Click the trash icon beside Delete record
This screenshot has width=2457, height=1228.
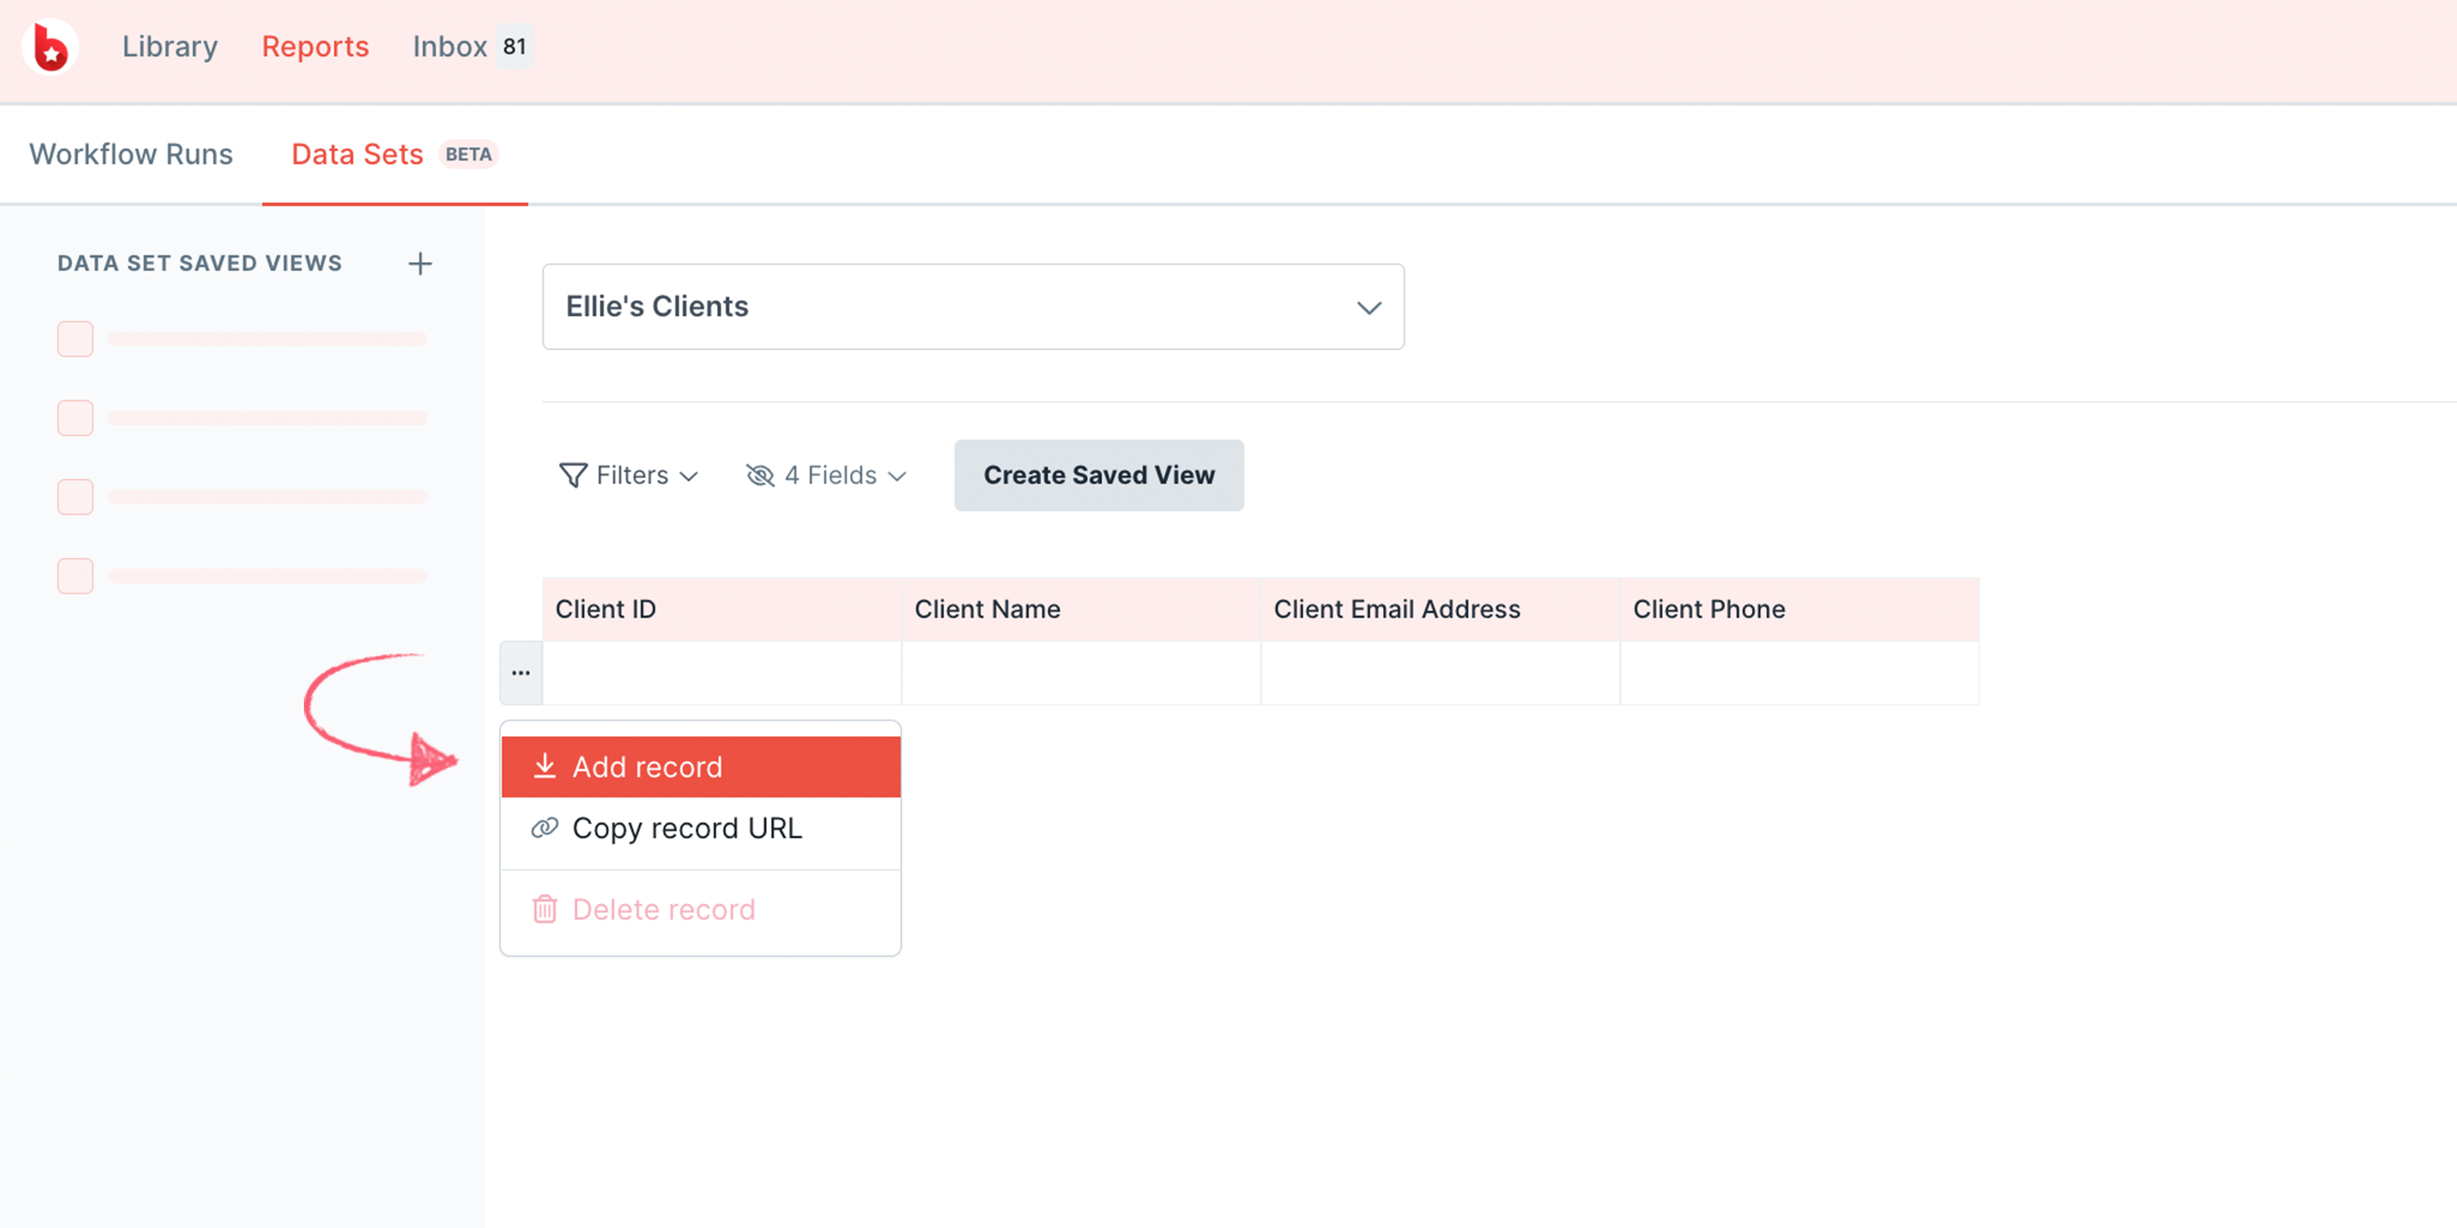pos(544,909)
